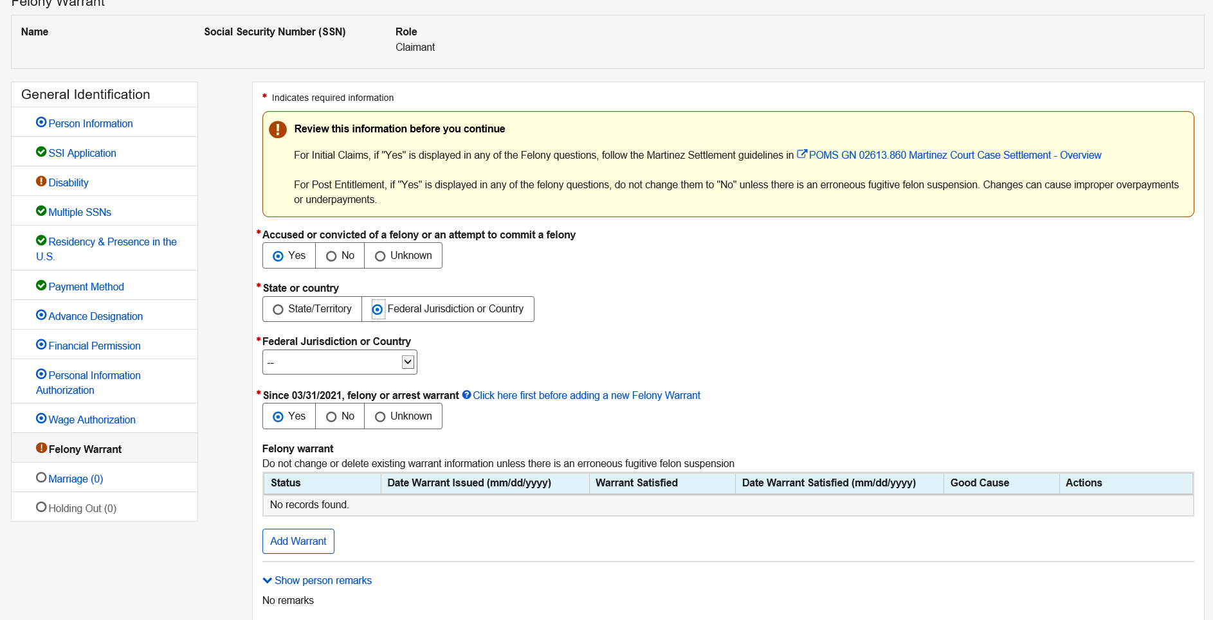Open Advance Designation in the sidebar

coord(96,316)
